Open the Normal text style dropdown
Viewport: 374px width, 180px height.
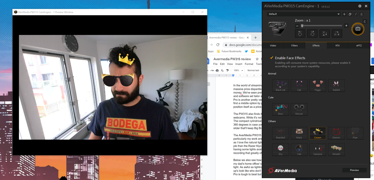[254, 70]
